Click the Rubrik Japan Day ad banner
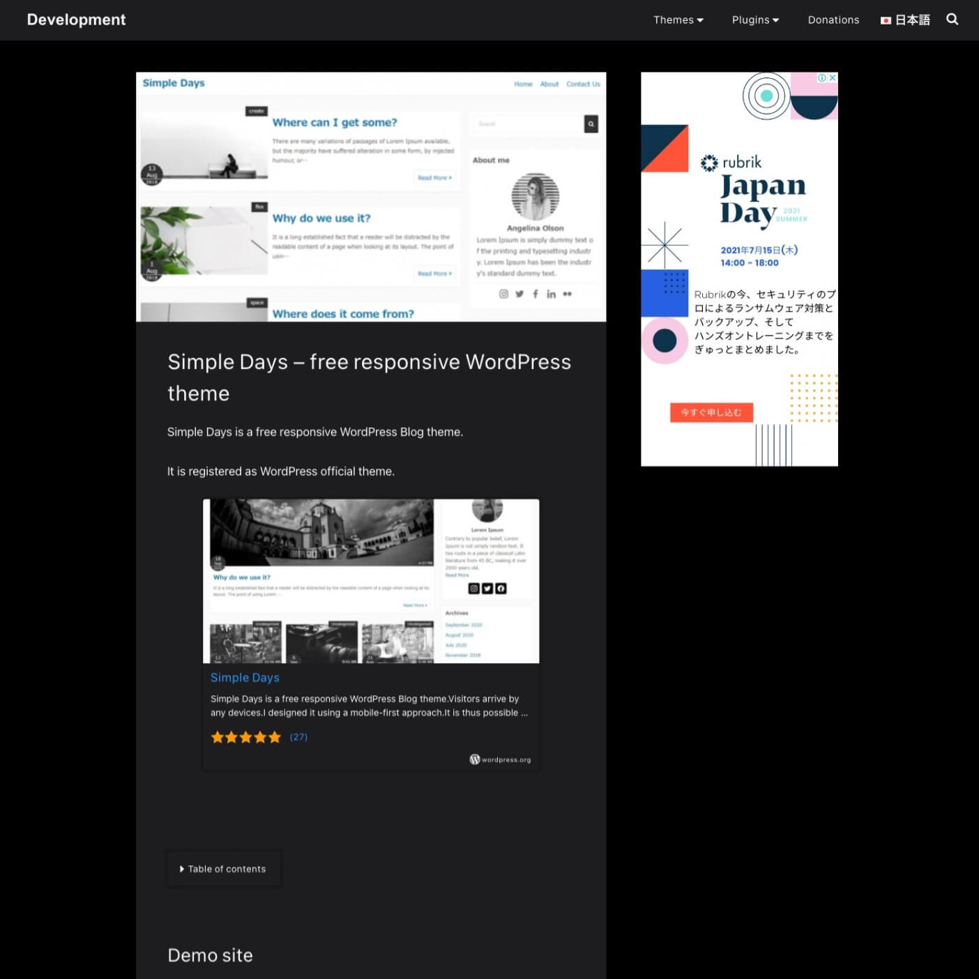979x979 pixels. tap(739, 269)
